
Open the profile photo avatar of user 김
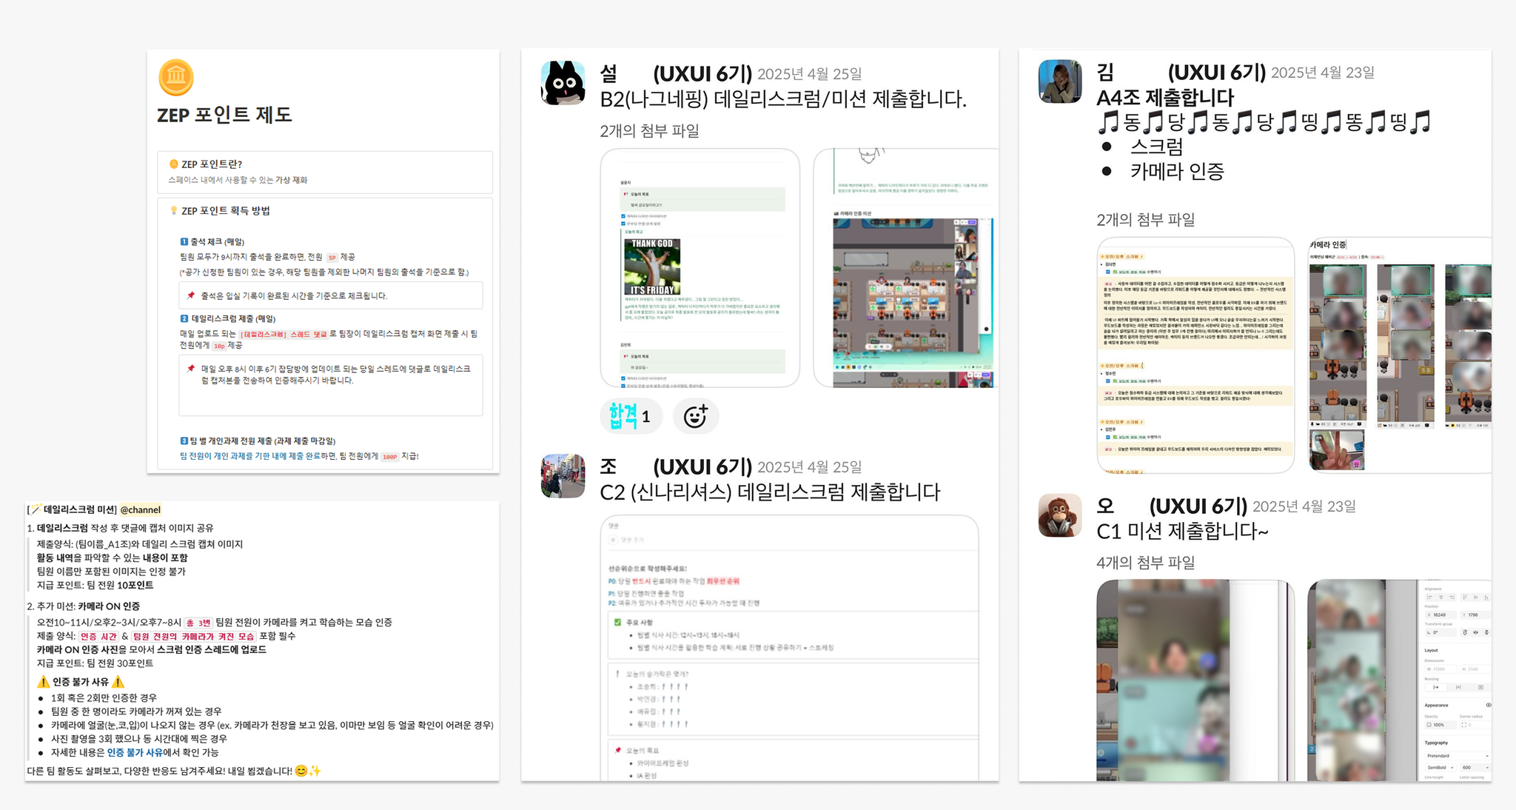(x=1060, y=81)
